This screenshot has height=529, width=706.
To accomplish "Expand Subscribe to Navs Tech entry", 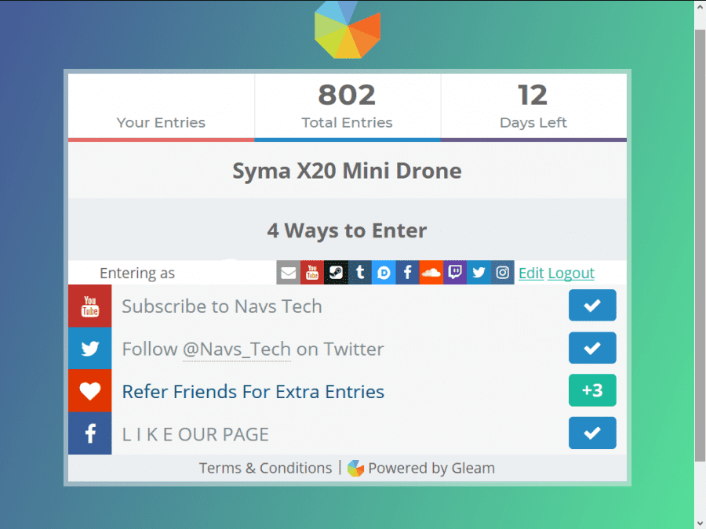I will click(x=348, y=306).
